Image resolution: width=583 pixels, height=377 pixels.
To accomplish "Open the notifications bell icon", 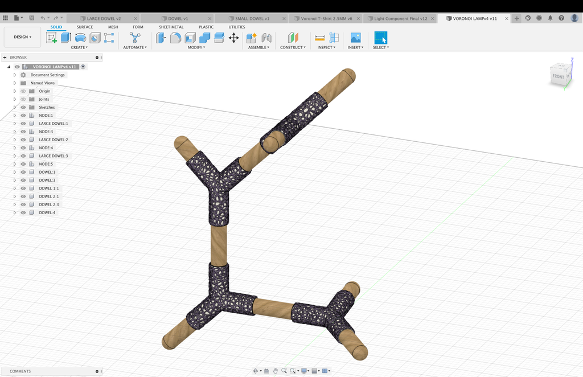I will coord(549,18).
